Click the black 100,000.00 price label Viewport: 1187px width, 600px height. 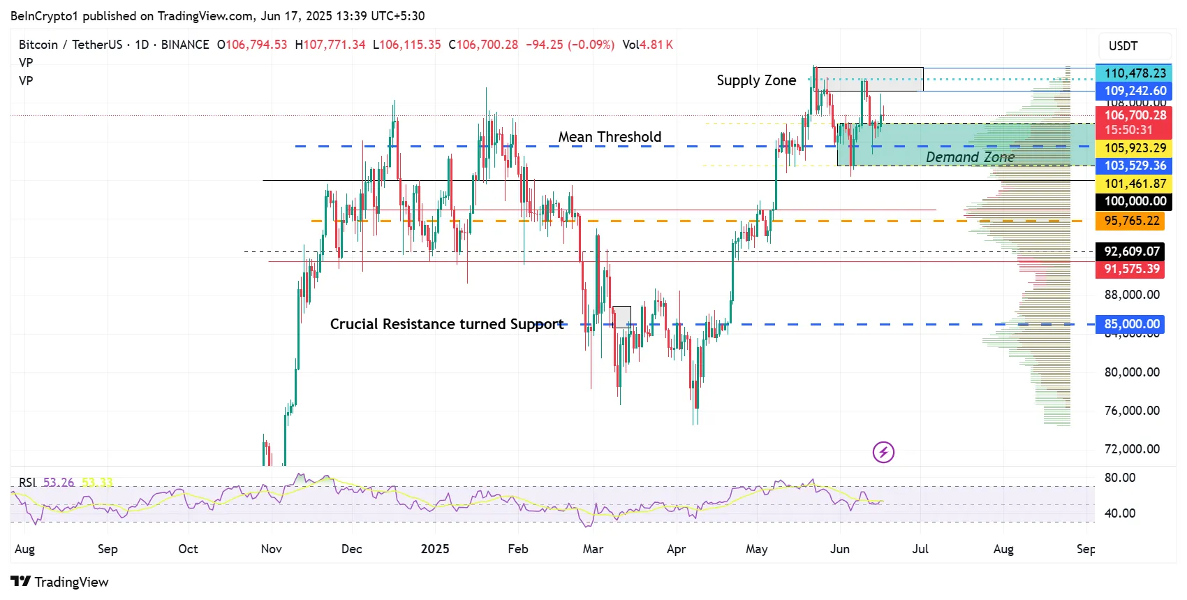1135,201
